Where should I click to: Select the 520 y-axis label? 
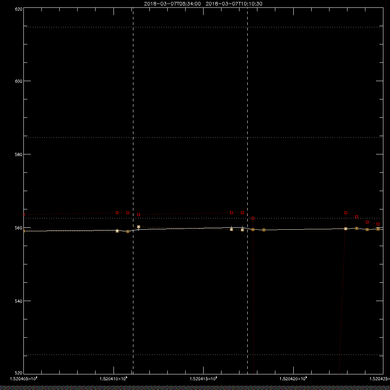tap(19, 373)
